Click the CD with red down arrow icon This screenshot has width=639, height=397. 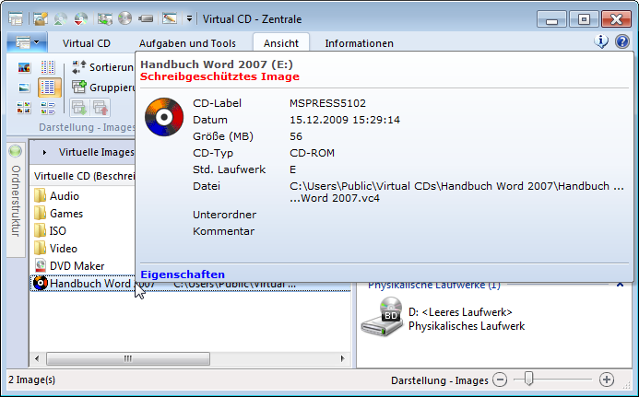point(81,18)
